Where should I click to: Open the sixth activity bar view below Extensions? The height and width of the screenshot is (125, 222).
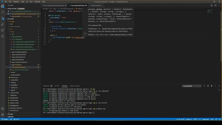click(x=2, y=36)
